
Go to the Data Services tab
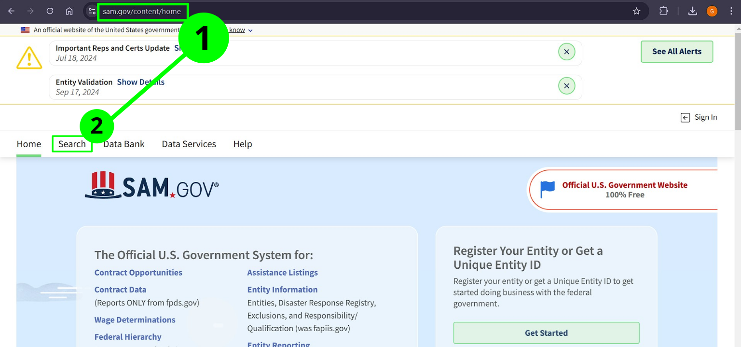(x=189, y=144)
